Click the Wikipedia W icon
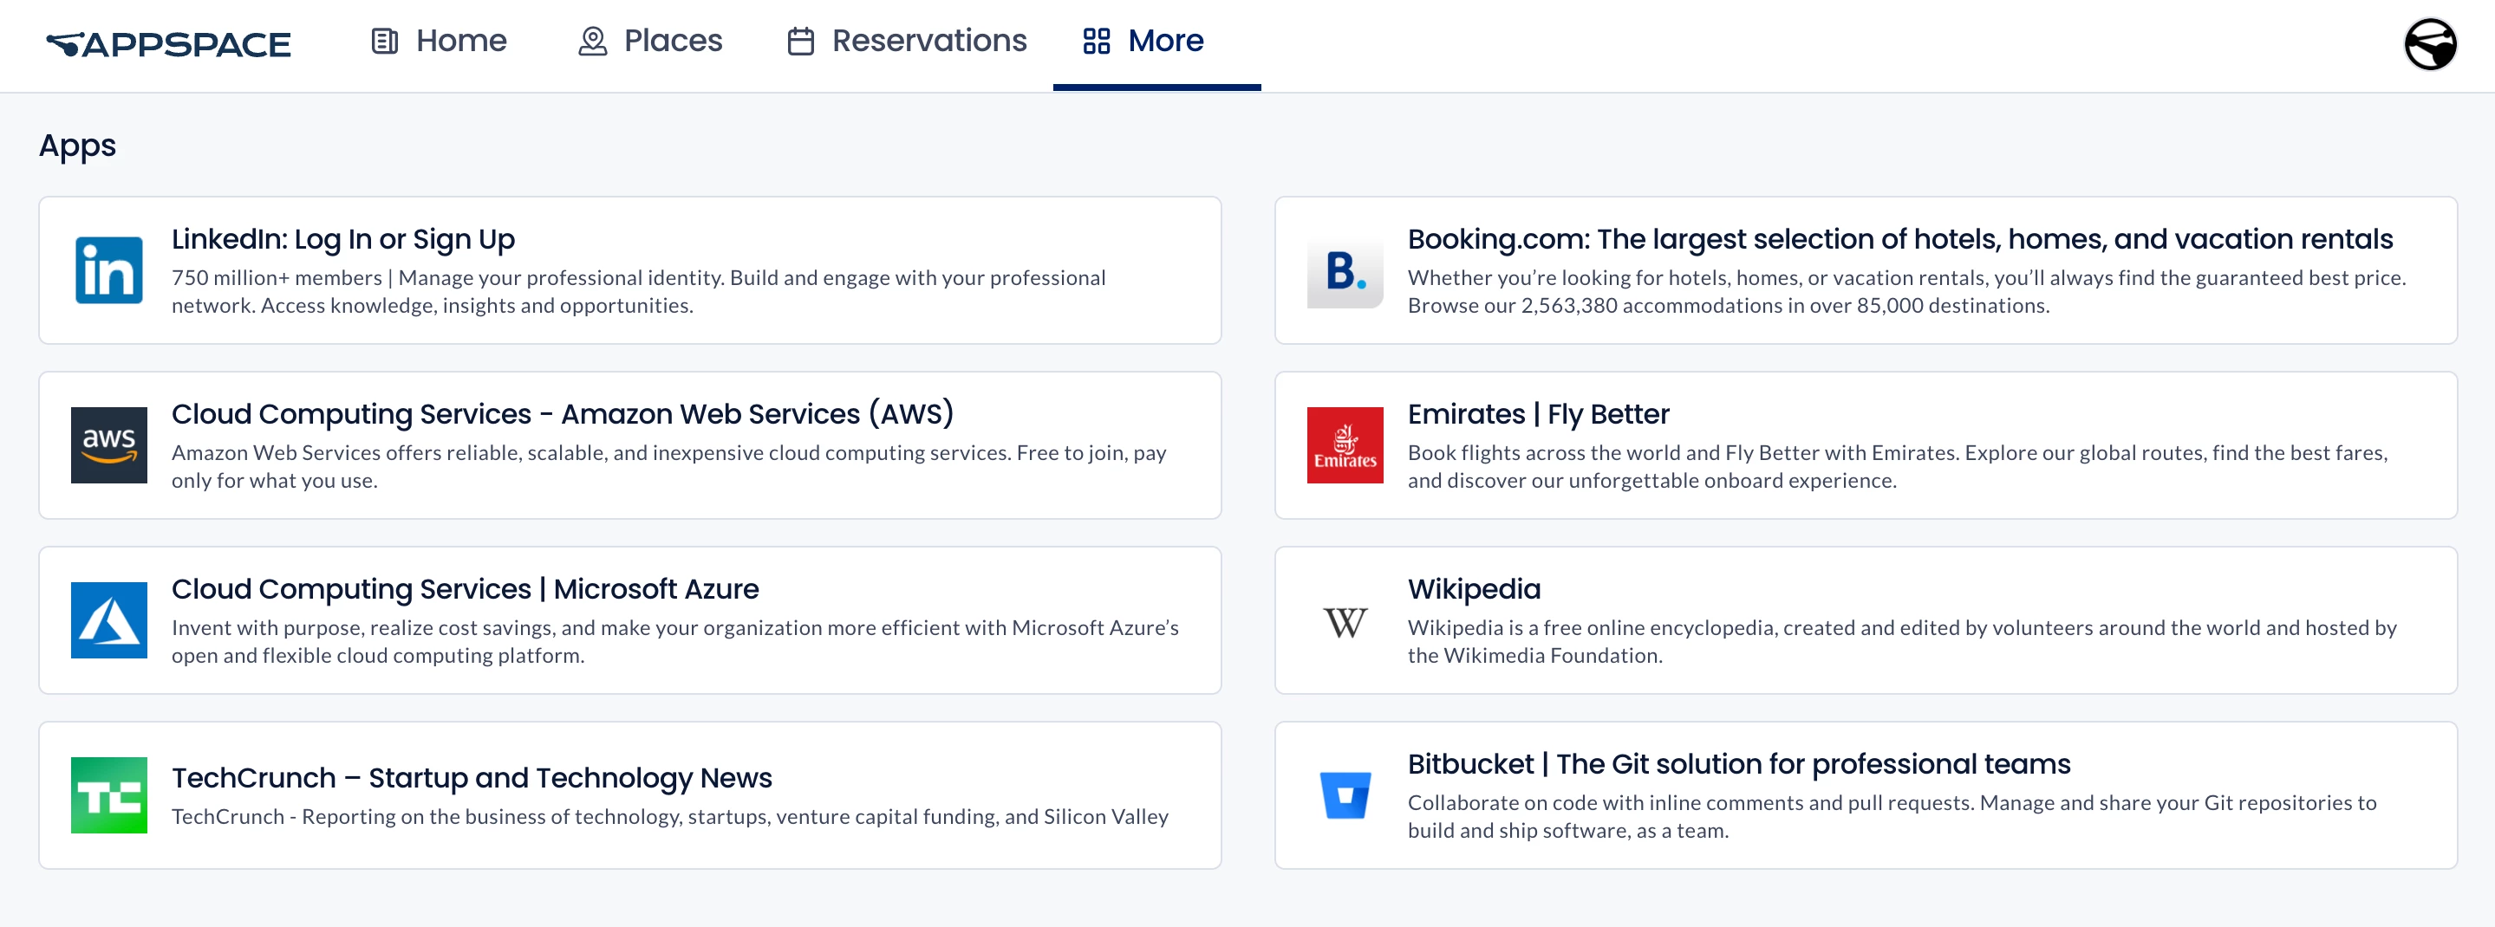Viewport: 2495px width, 927px height. (x=1345, y=620)
